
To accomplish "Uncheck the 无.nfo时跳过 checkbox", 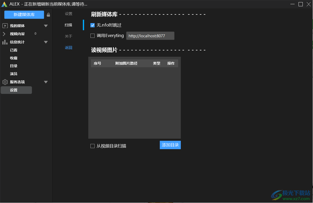I will click(93, 25).
